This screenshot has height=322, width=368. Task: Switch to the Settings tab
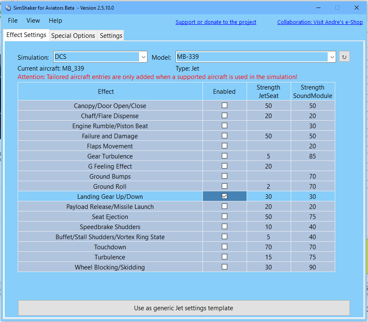[111, 36]
